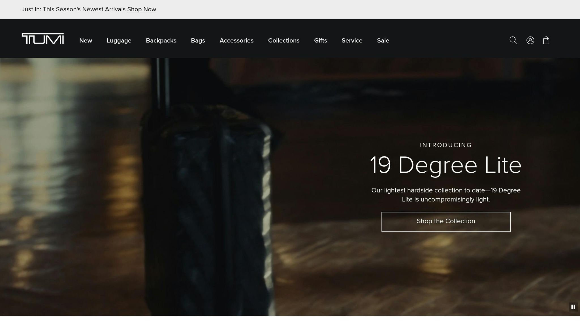
Task: Open the search magnifier icon
Action: click(x=513, y=40)
